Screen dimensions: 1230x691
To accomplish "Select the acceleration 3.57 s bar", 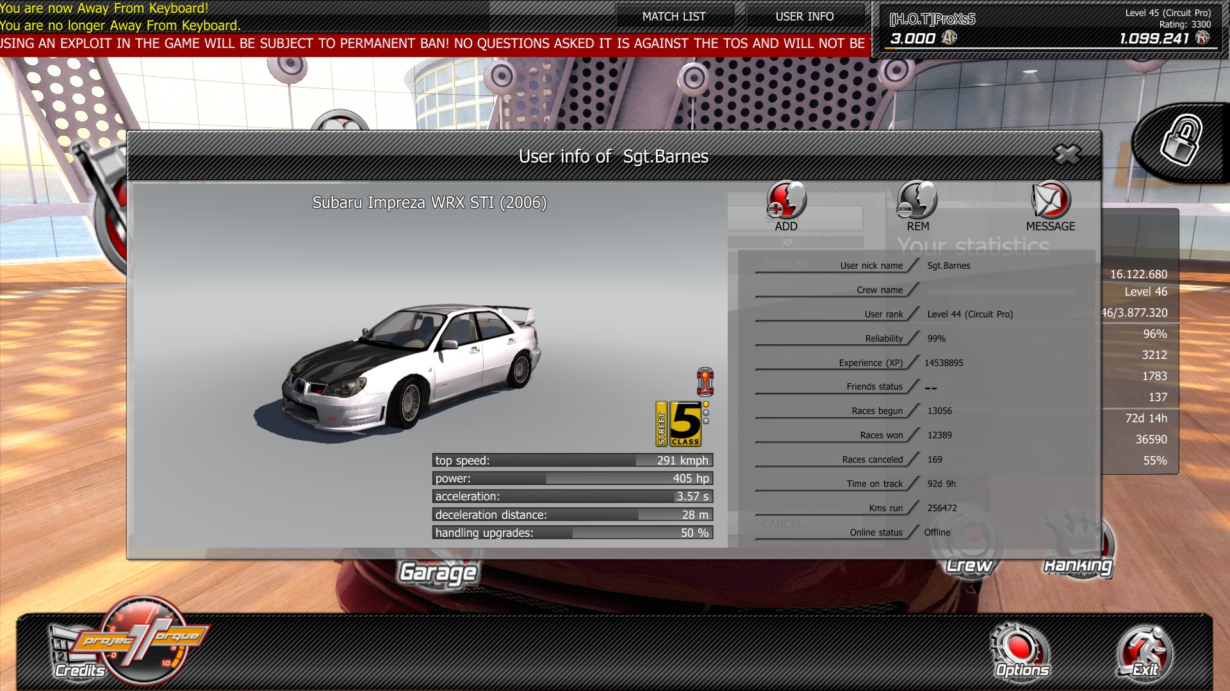I will click(573, 496).
